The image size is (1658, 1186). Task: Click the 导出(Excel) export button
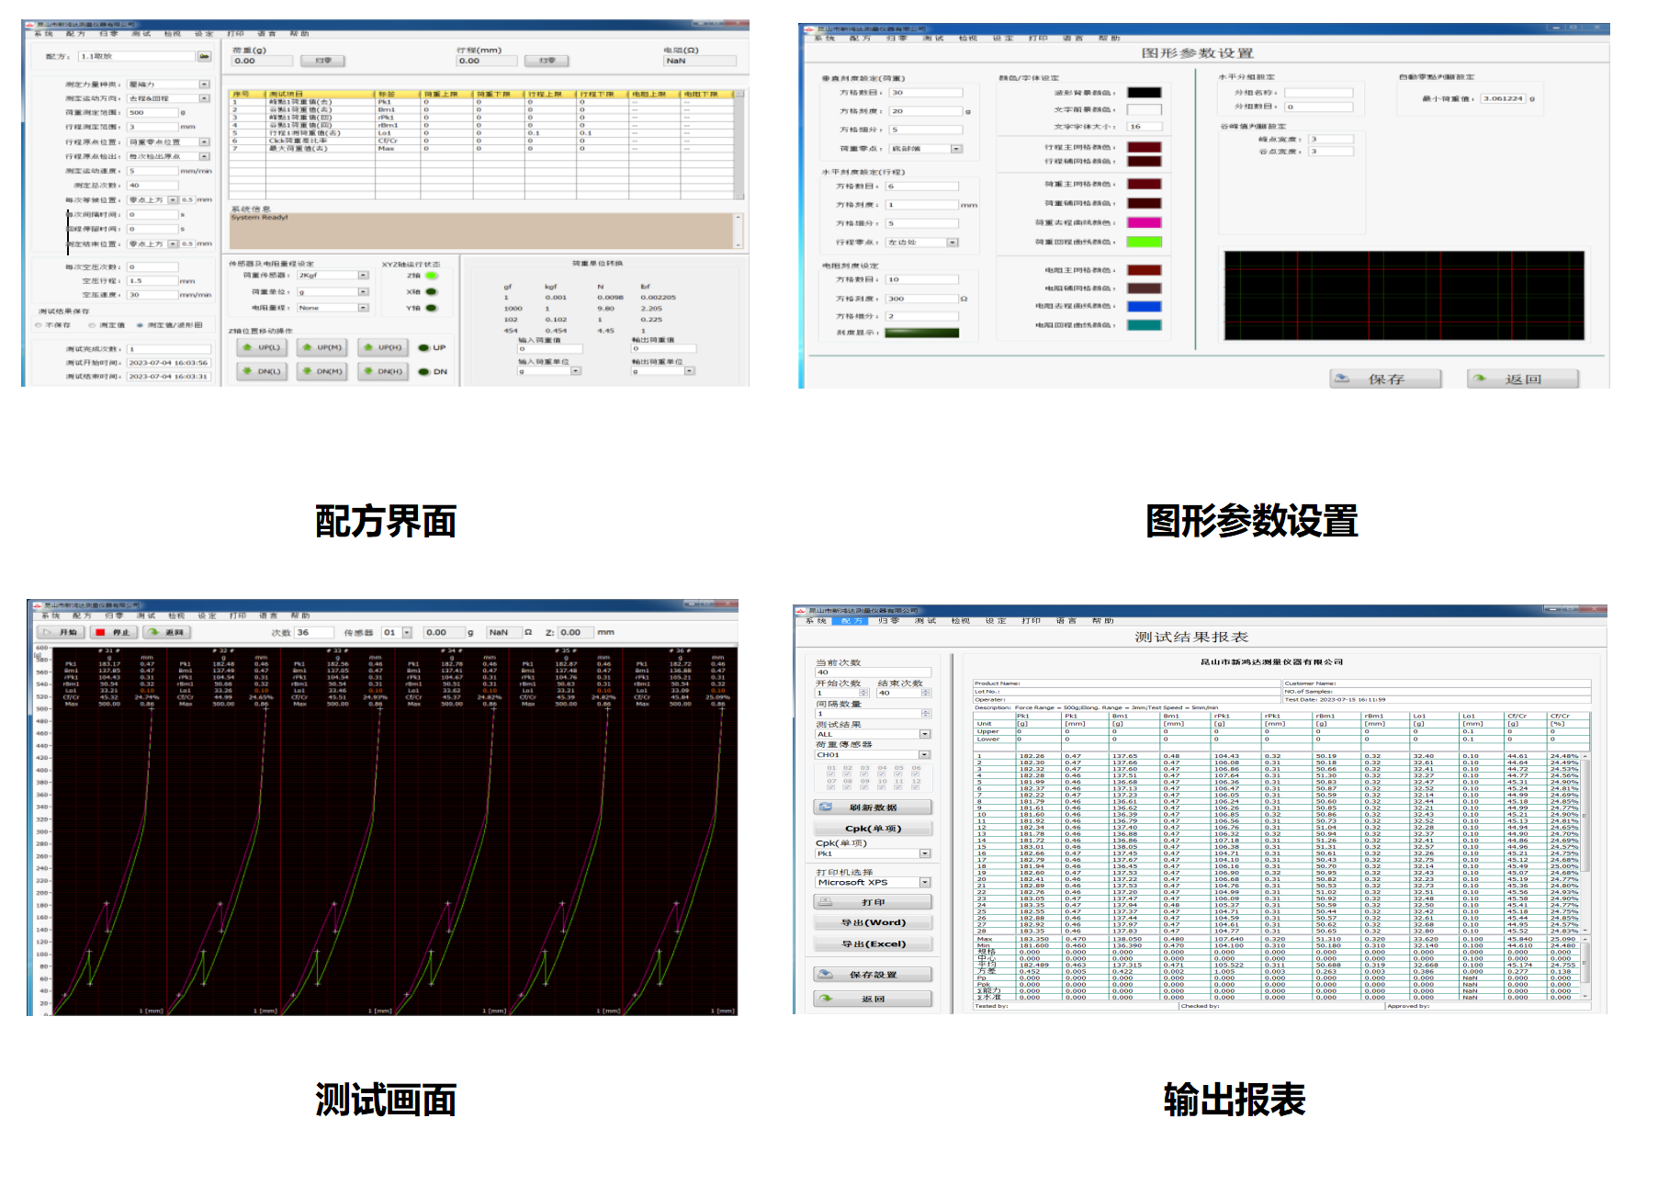[873, 943]
